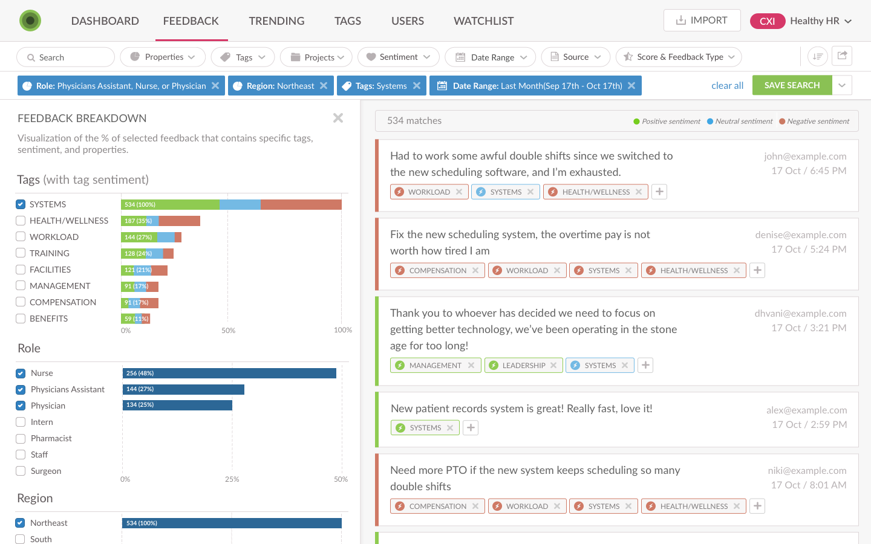Uncheck the SYSTEMS tag checkbox

point(20,204)
